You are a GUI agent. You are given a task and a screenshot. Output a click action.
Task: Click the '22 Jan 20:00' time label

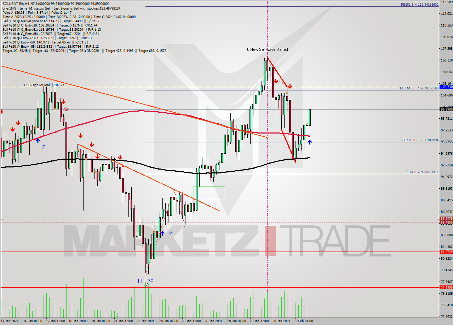(x=146, y=321)
